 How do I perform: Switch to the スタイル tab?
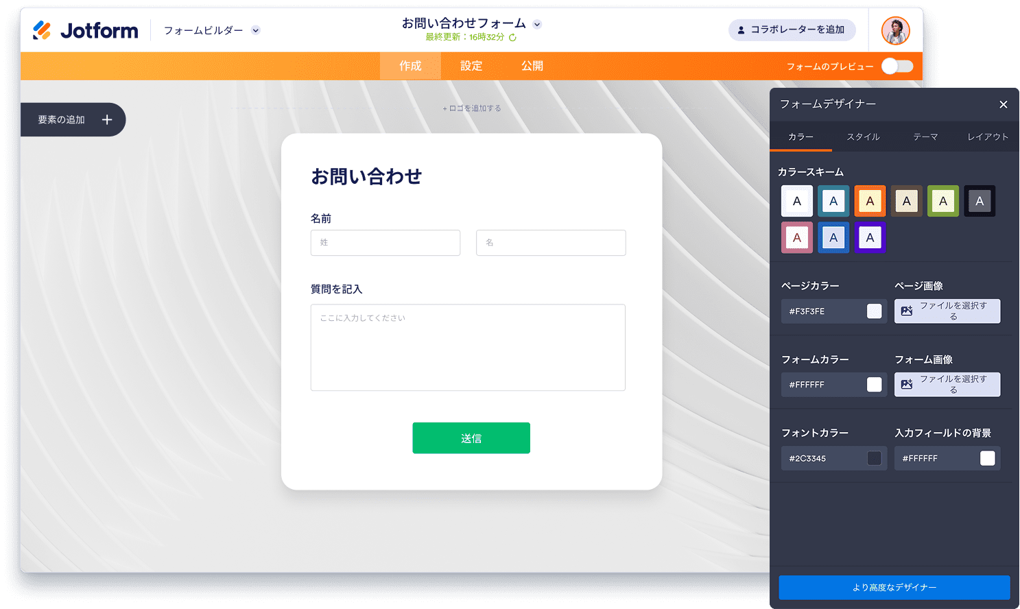click(862, 136)
